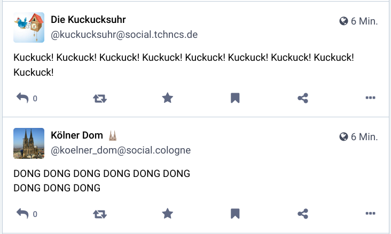Share the Kölner Dom post
The width and height of the screenshot is (391, 234).
click(x=303, y=214)
